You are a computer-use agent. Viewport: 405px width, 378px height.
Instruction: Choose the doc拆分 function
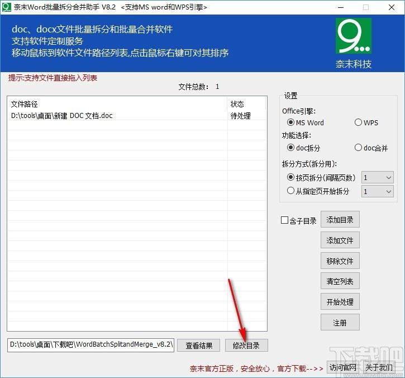[303, 148]
